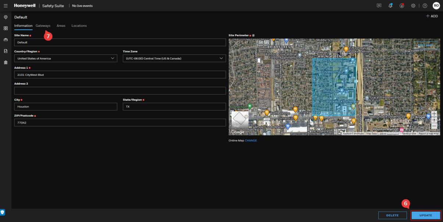
Task: Switch to the Locations tab
Action: (79, 26)
